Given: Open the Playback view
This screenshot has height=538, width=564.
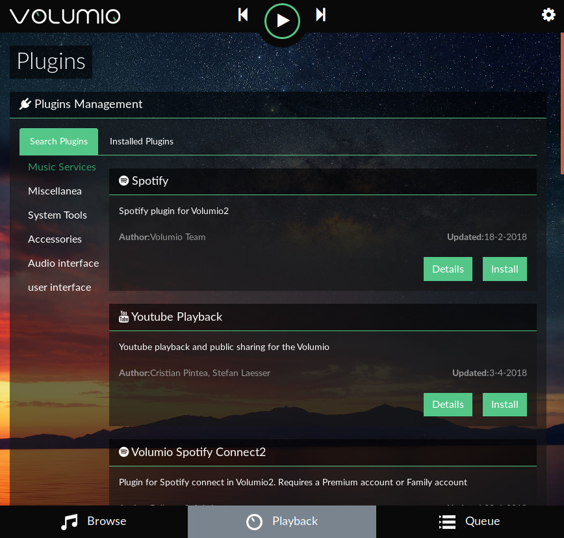Looking at the screenshot, I should click(282, 522).
